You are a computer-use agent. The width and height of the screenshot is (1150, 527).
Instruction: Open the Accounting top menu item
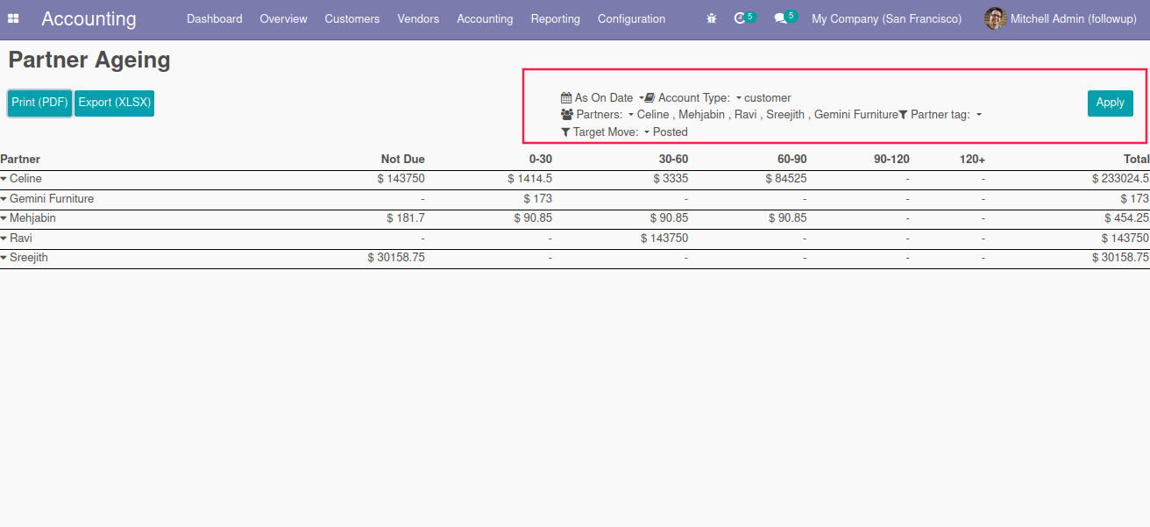pyautogui.click(x=485, y=18)
